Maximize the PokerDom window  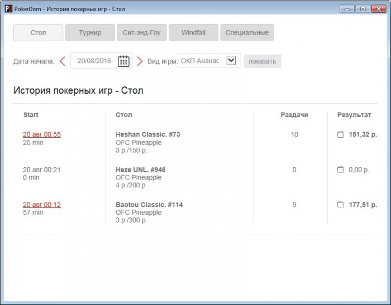[x=363, y=9]
